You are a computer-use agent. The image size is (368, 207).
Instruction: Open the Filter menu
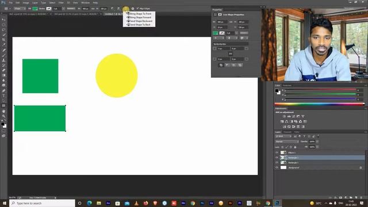(x=61, y=2)
